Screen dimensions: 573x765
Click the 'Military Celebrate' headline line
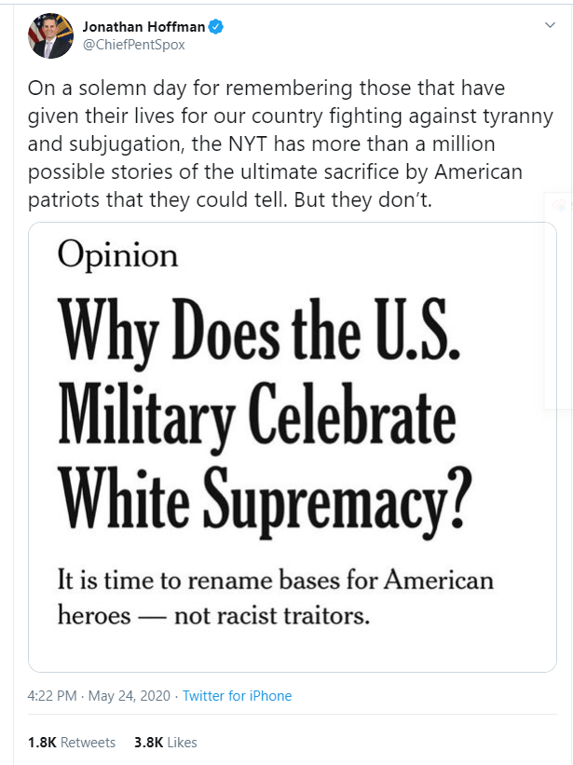[x=257, y=415]
